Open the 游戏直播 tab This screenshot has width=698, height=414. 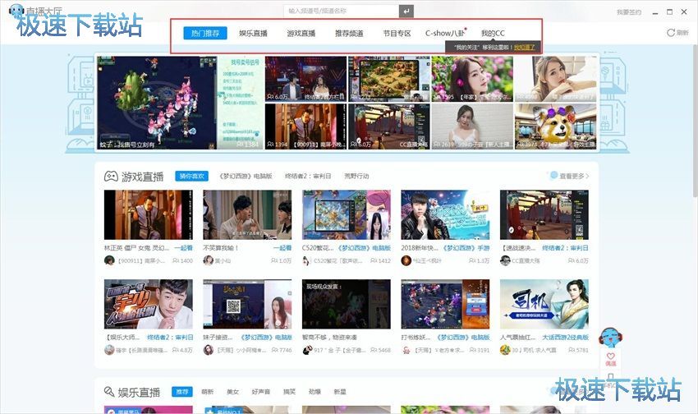(x=301, y=33)
